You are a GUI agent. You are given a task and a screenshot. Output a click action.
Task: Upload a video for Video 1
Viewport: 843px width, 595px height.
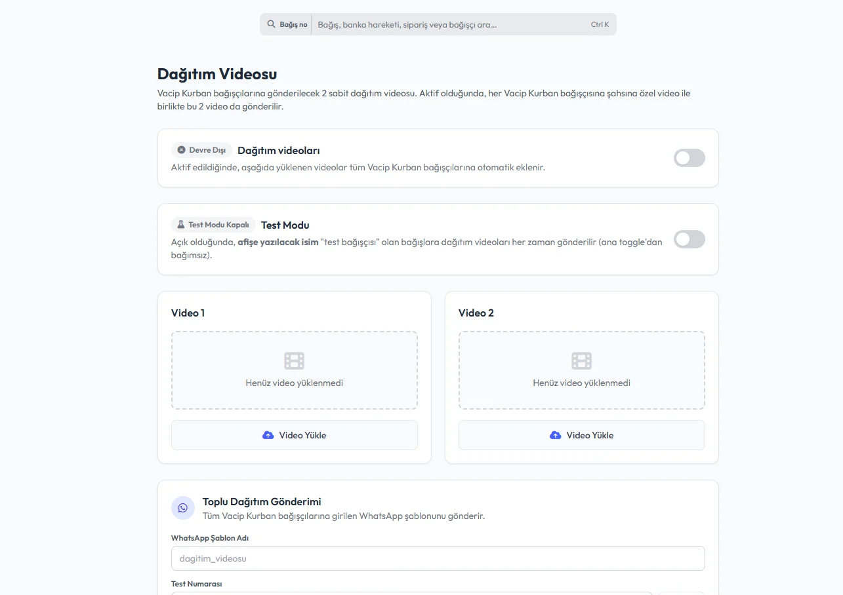tap(294, 435)
